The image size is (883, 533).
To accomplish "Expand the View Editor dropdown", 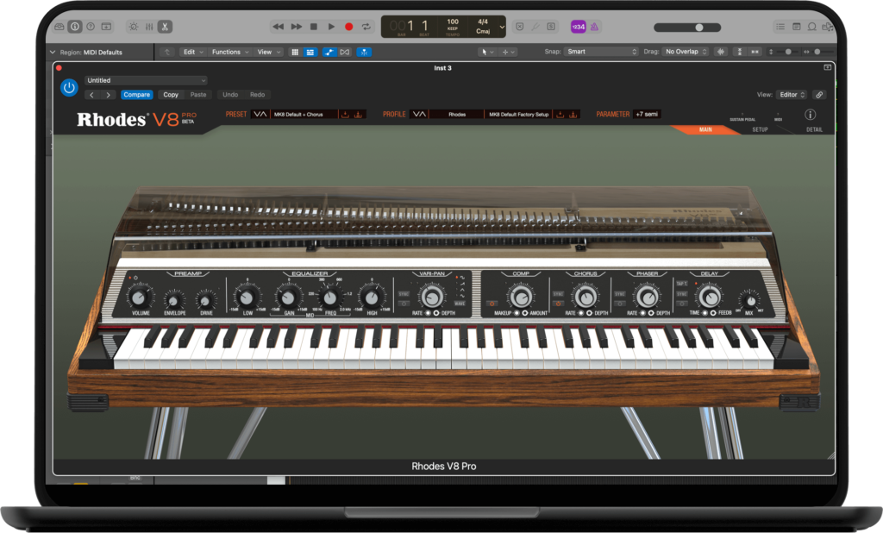I will coord(792,95).
